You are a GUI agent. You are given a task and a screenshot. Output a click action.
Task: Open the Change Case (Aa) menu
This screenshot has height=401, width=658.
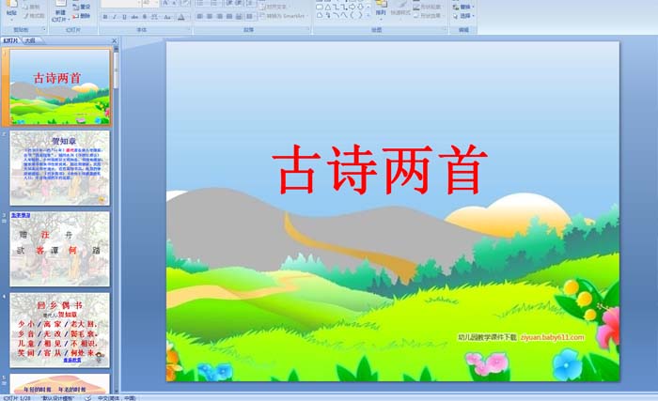pos(167,17)
